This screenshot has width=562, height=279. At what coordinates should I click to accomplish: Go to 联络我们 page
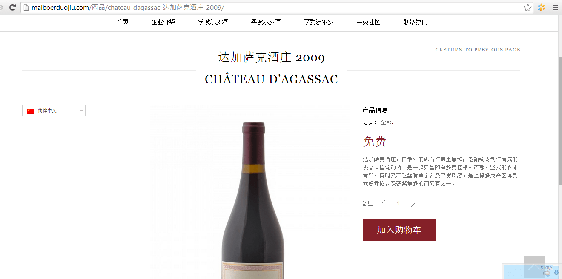416,22
